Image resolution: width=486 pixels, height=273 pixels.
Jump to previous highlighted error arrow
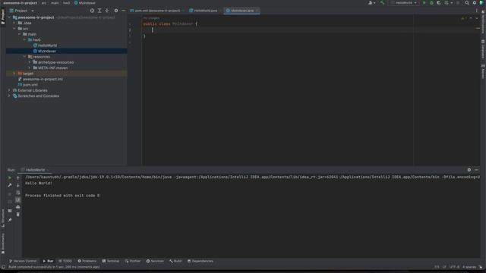tap(471, 18)
